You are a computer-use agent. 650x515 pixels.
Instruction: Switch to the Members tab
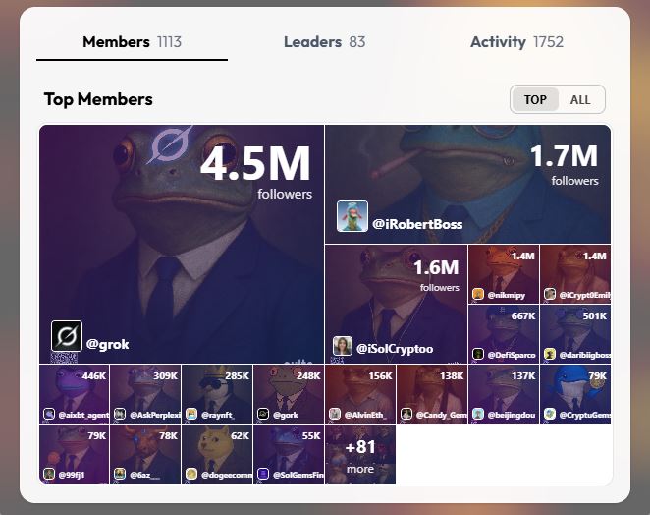(132, 42)
